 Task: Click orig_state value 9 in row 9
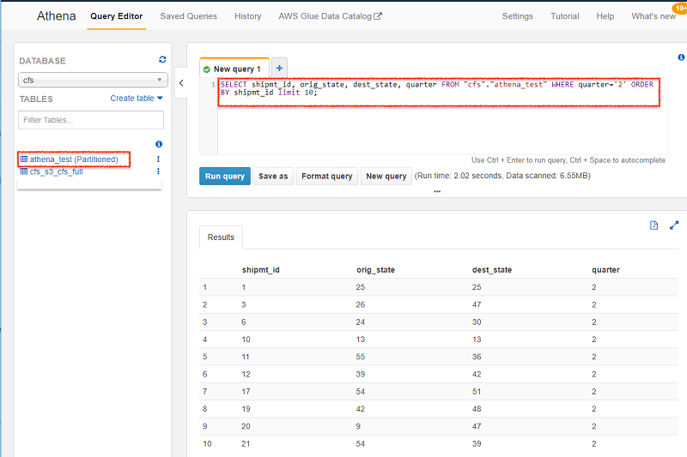(x=358, y=426)
